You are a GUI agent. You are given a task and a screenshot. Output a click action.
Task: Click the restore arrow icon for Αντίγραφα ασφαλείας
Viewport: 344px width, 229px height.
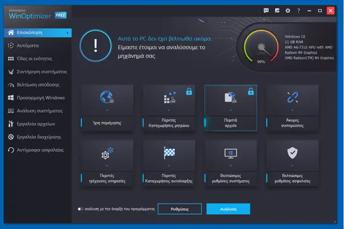pos(11,150)
